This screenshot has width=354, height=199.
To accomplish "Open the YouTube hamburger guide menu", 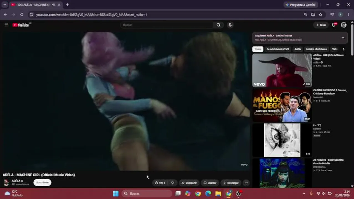I will pyautogui.click(x=6, y=25).
